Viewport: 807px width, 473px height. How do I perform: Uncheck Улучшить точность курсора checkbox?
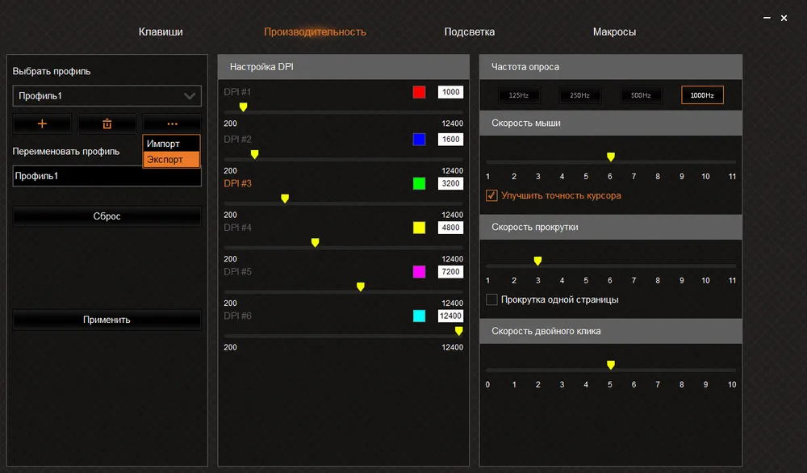pos(491,195)
